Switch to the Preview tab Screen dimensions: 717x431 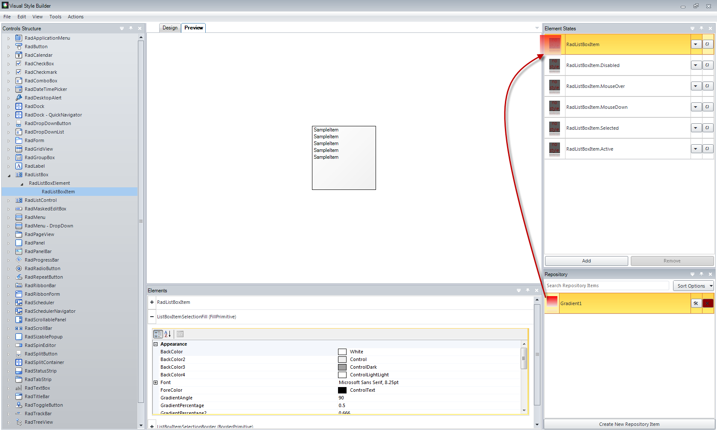point(194,28)
